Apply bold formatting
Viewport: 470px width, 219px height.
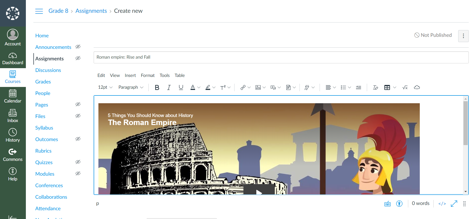[157, 87]
